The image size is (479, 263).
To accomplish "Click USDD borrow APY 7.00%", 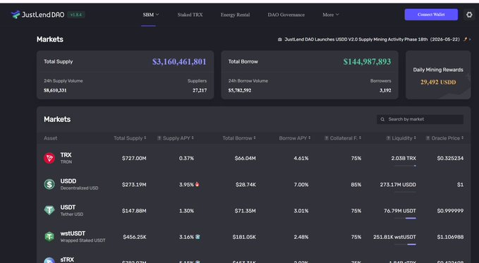I will coord(301,185).
